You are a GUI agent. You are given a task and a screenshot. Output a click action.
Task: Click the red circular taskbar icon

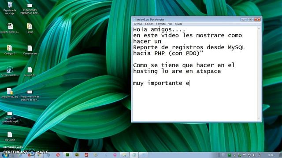click(58, 155)
